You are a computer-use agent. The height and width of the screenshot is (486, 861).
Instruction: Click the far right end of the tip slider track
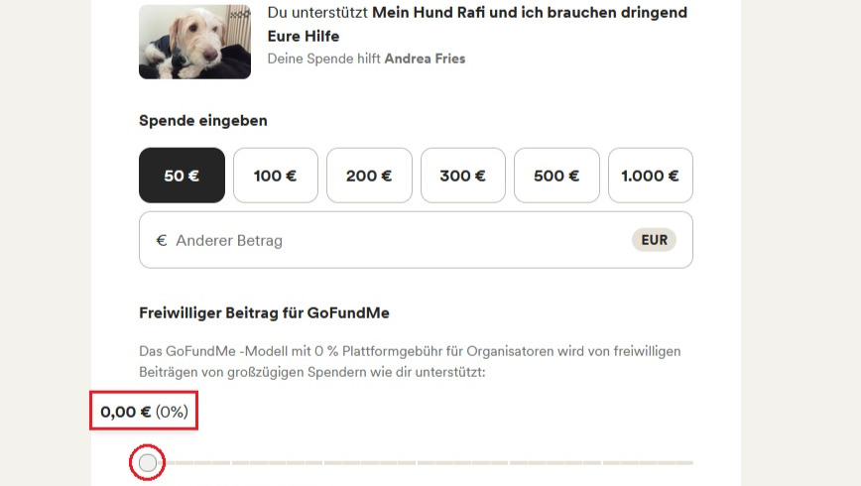690,463
